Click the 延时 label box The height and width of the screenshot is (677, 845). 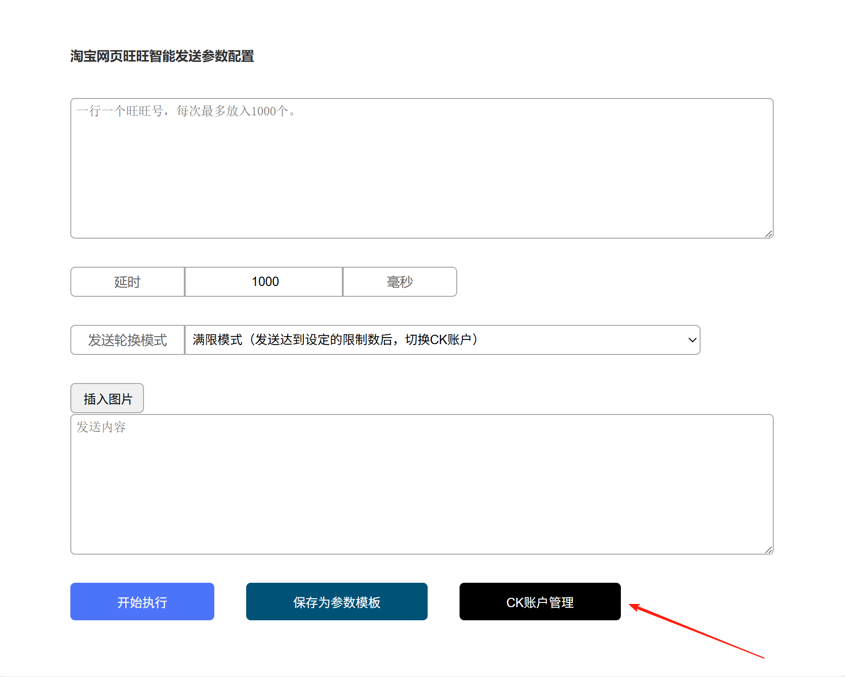tap(128, 282)
